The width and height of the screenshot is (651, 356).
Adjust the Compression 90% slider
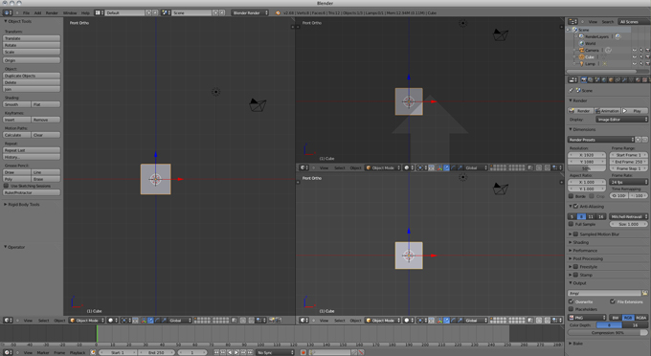click(608, 333)
